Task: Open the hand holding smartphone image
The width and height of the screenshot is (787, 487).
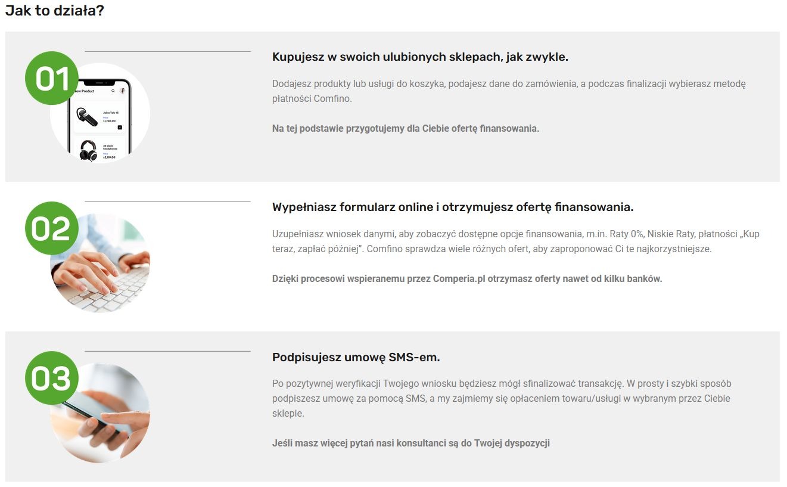Action: (x=100, y=413)
